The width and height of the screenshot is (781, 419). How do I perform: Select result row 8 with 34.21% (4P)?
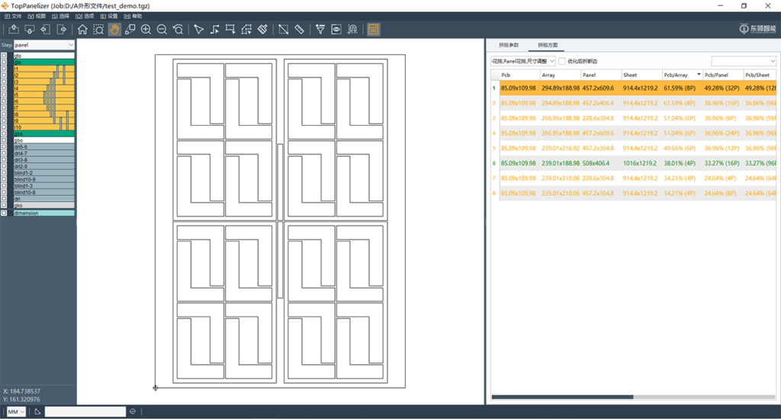[634, 193]
